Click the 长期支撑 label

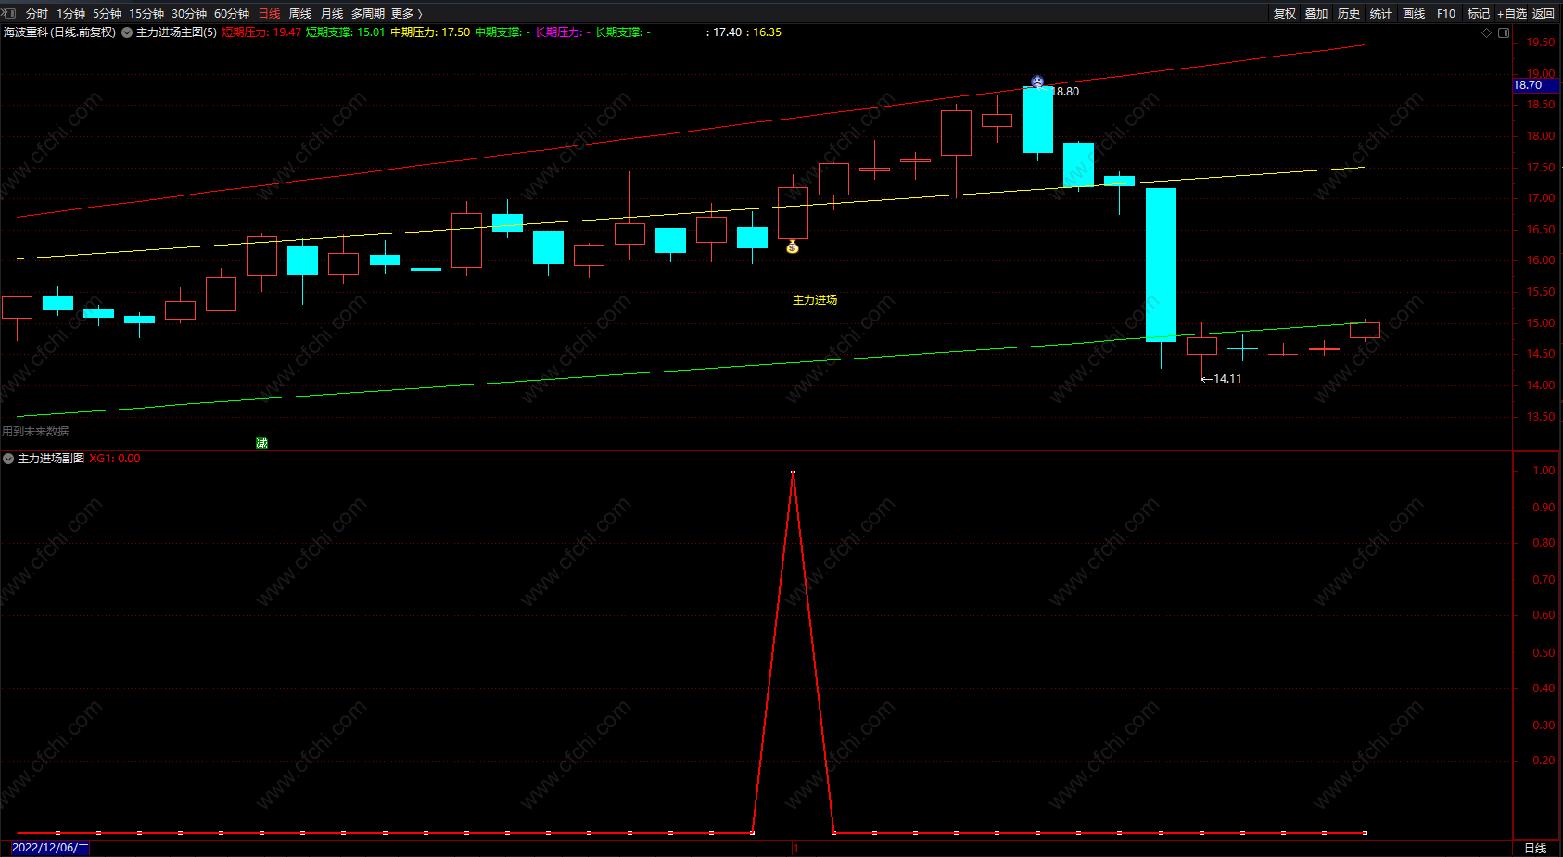(x=623, y=32)
